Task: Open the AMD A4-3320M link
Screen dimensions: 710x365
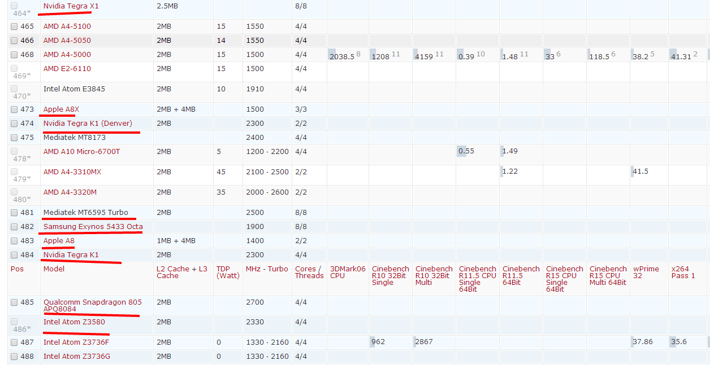Action: (70, 192)
